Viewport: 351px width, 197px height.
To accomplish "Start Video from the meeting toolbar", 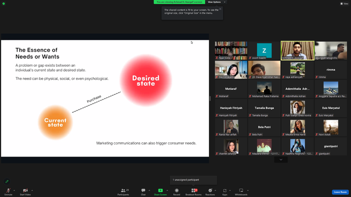I will pyautogui.click(x=25, y=192).
